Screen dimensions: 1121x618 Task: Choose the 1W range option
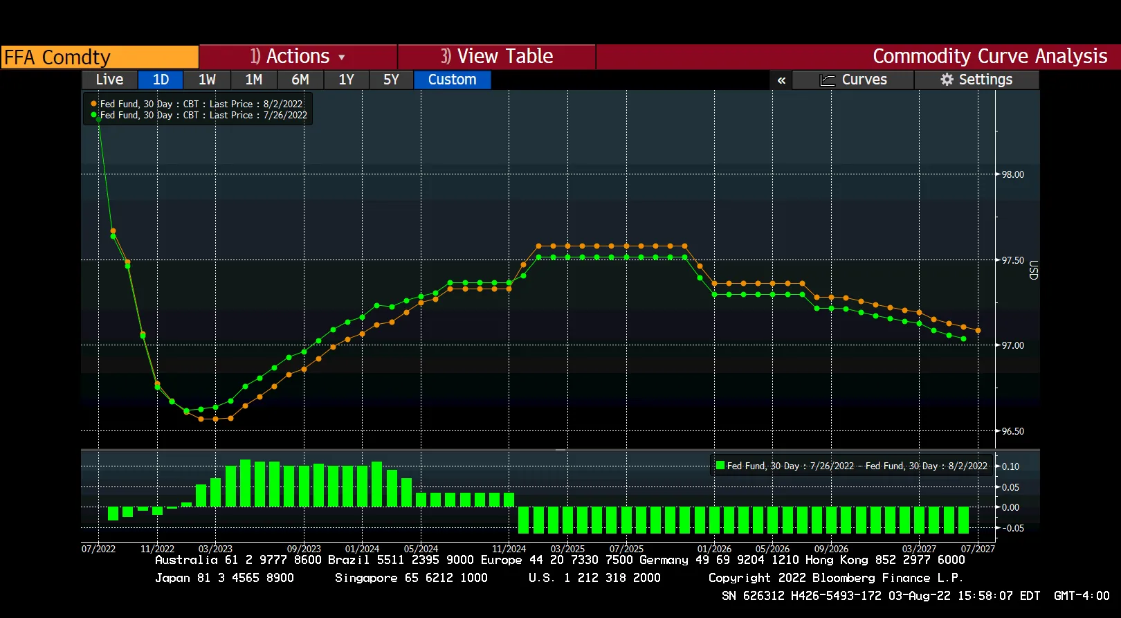(x=207, y=80)
